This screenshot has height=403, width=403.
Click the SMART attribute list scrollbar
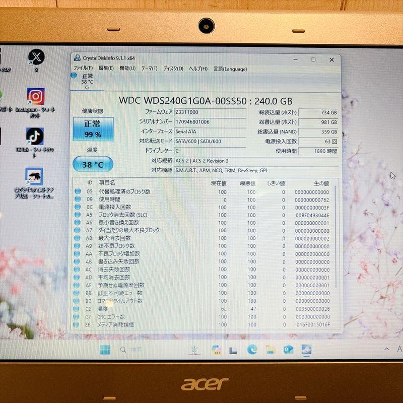[x=335, y=236]
